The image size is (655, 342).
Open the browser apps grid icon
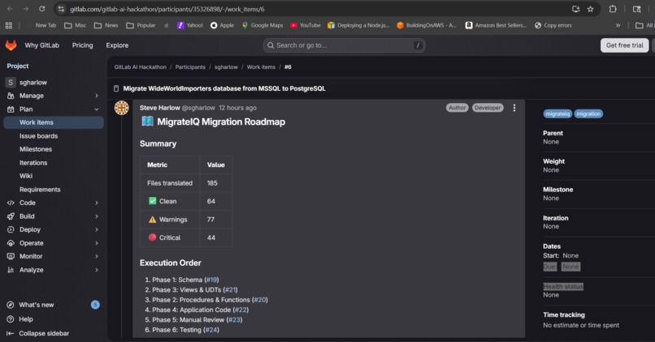9,25
